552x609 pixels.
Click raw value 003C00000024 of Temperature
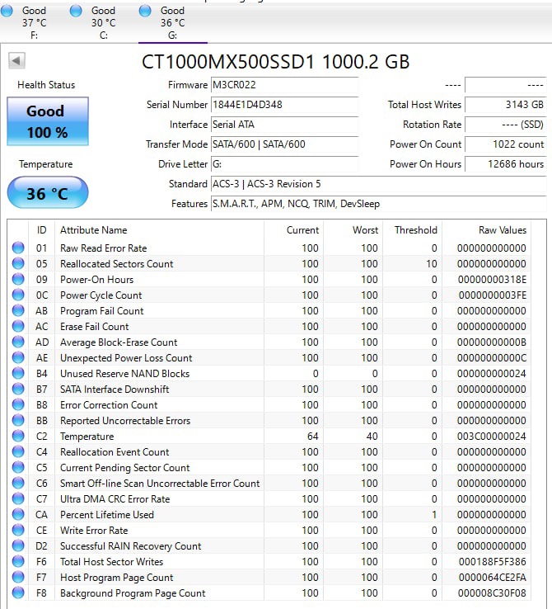492,437
